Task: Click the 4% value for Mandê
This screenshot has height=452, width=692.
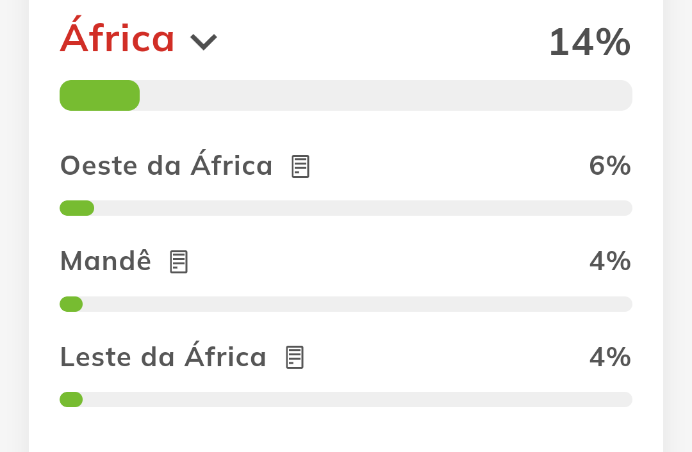Action: pos(610,261)
